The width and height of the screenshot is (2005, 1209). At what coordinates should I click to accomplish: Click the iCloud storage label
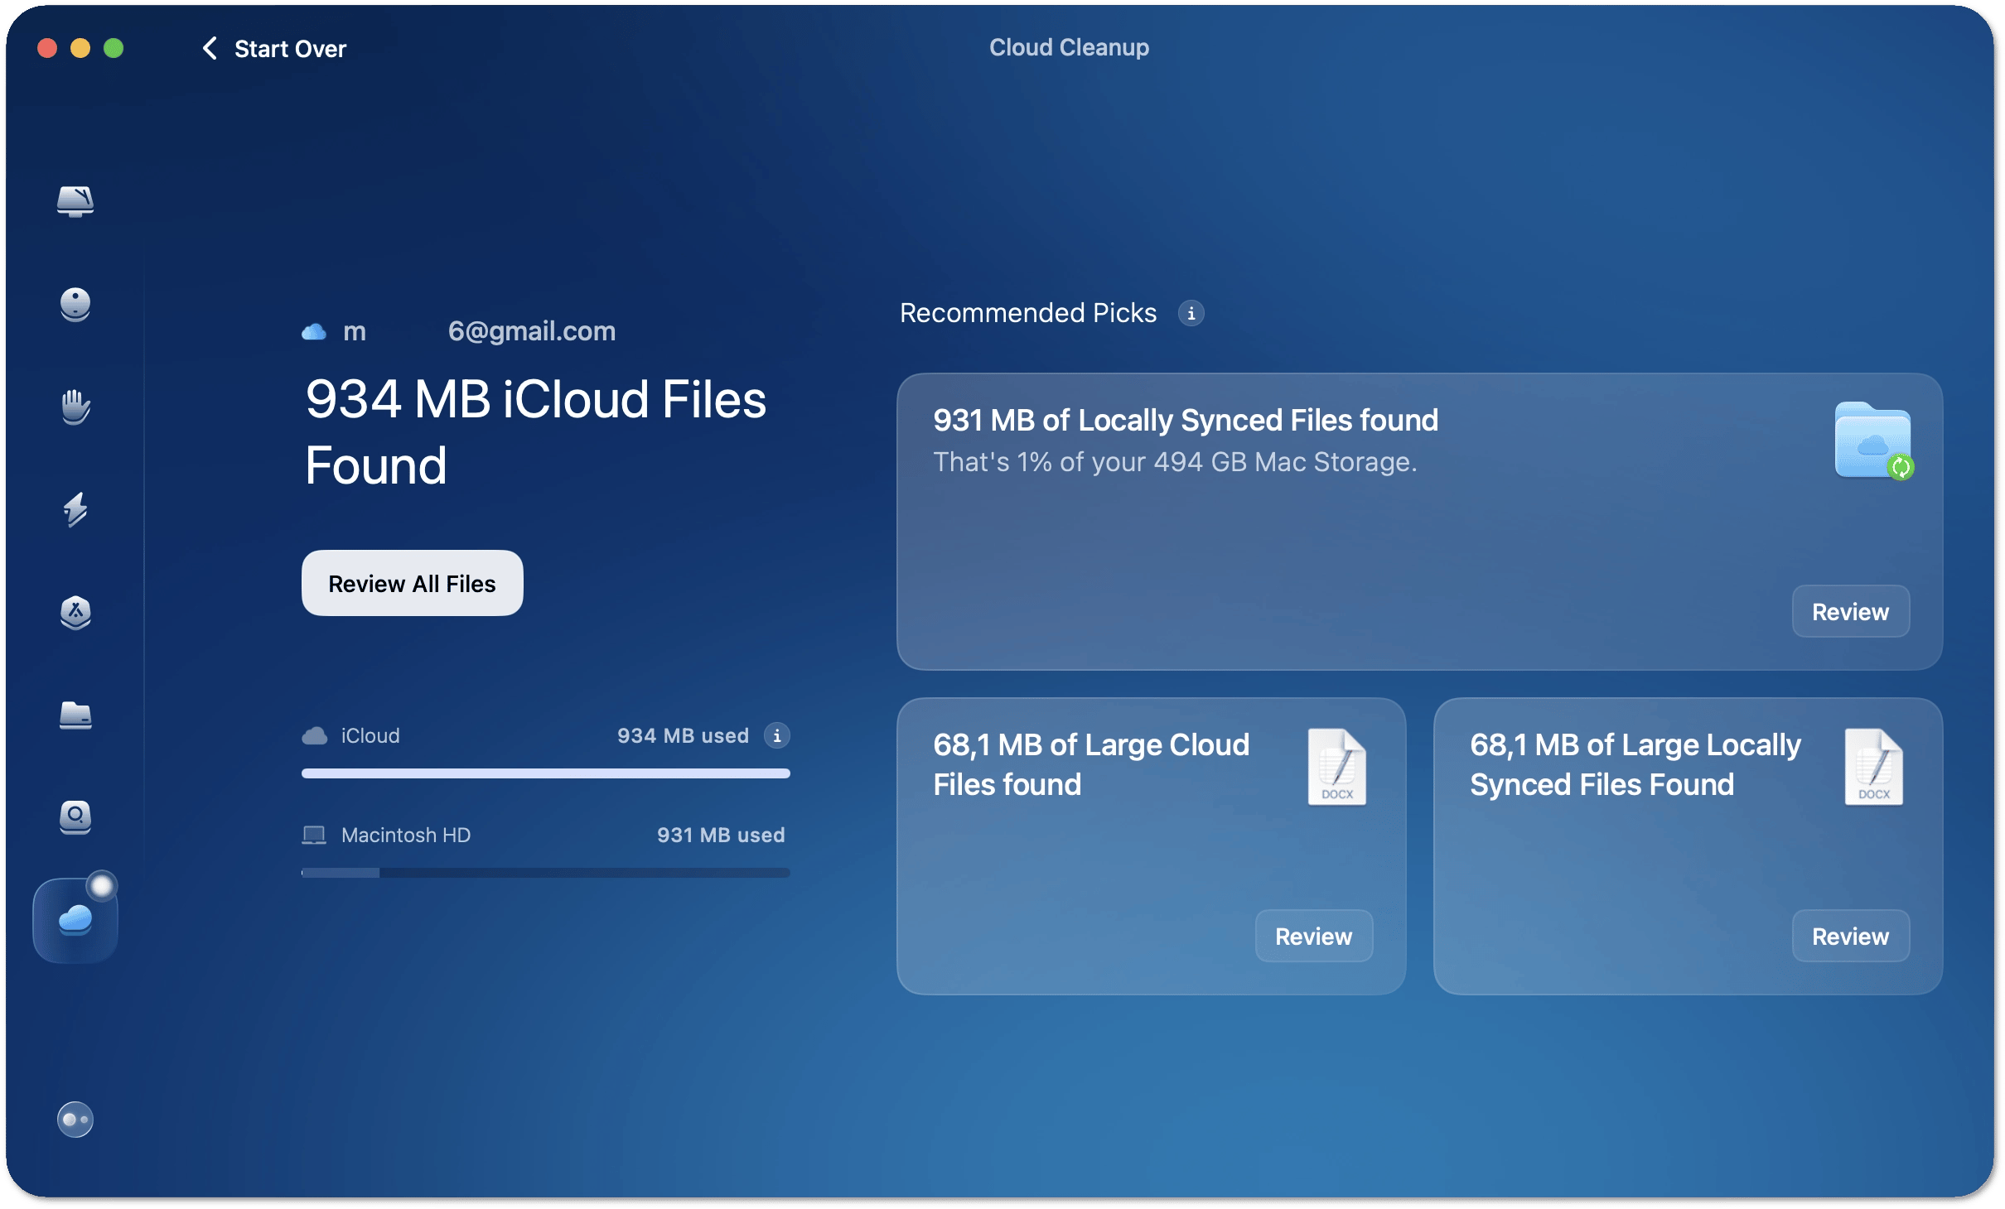point(370,735)
